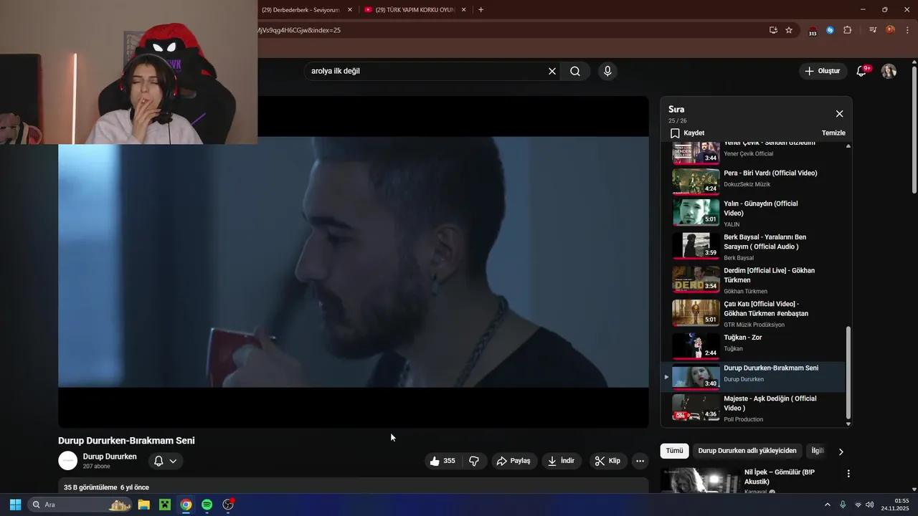This screenshot has height=516, width=918.
Task: Play Tuğkan - Zor from queue
Action: (754, 345)
